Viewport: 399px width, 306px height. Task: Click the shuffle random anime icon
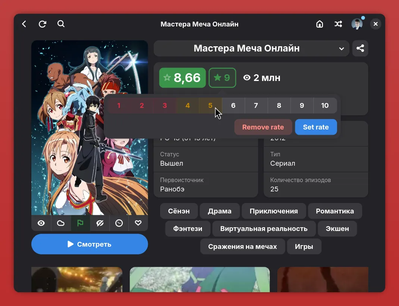338,24
